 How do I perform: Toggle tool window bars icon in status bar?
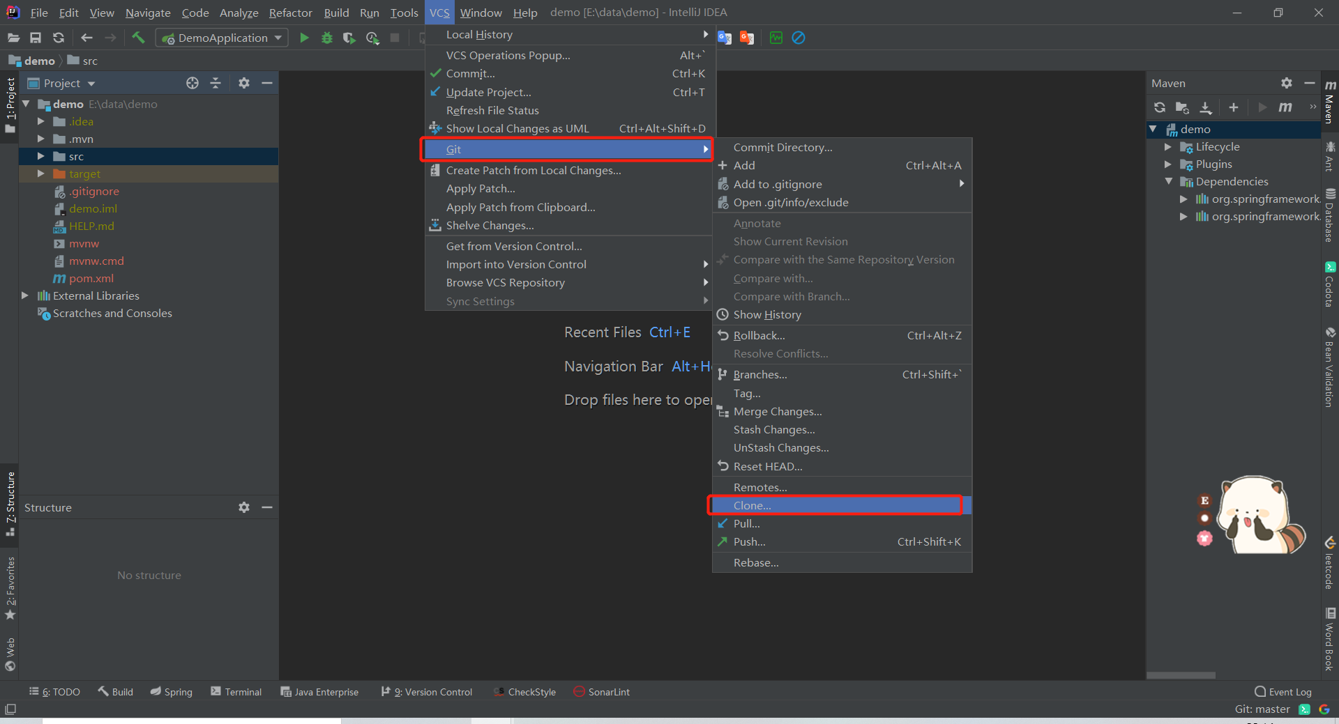(x=10, y=709)
